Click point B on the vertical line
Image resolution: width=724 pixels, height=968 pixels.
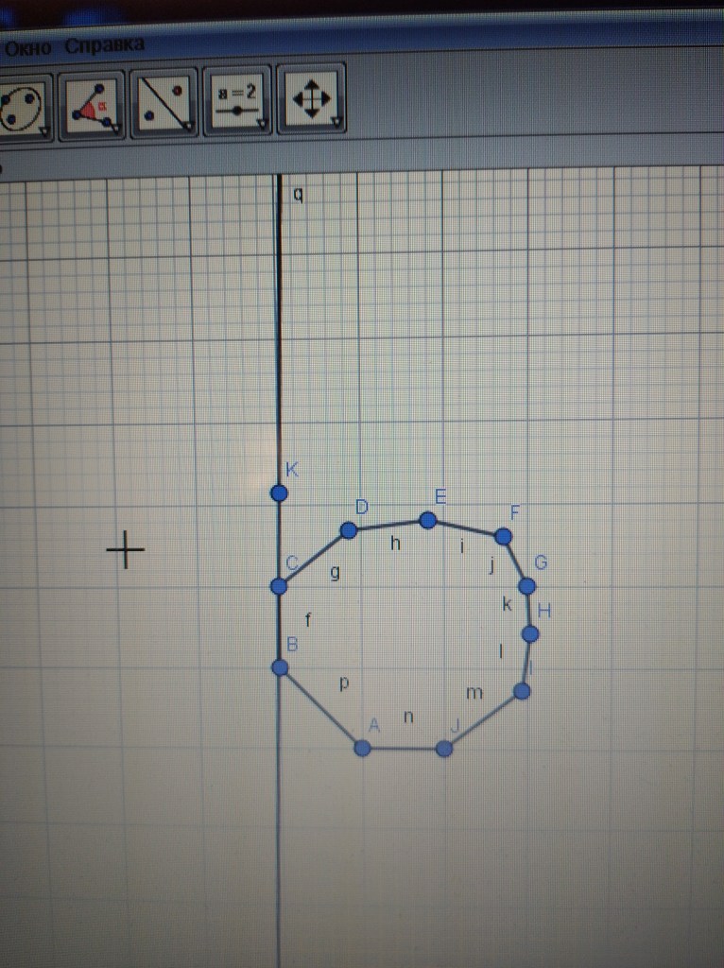click(280, 667)
